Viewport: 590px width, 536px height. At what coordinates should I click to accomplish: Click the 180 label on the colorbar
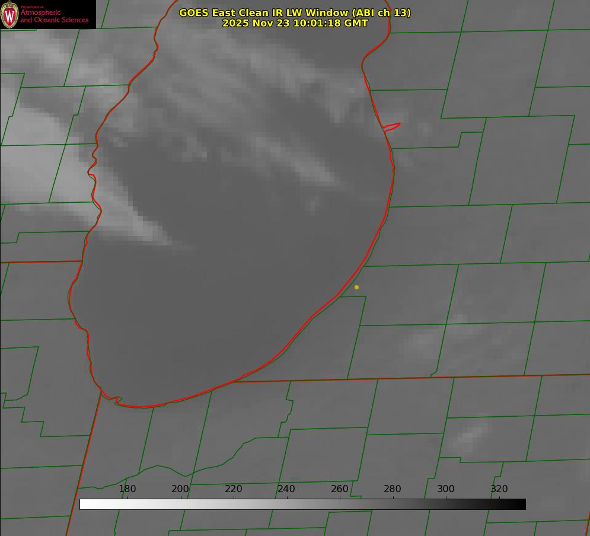127,489
